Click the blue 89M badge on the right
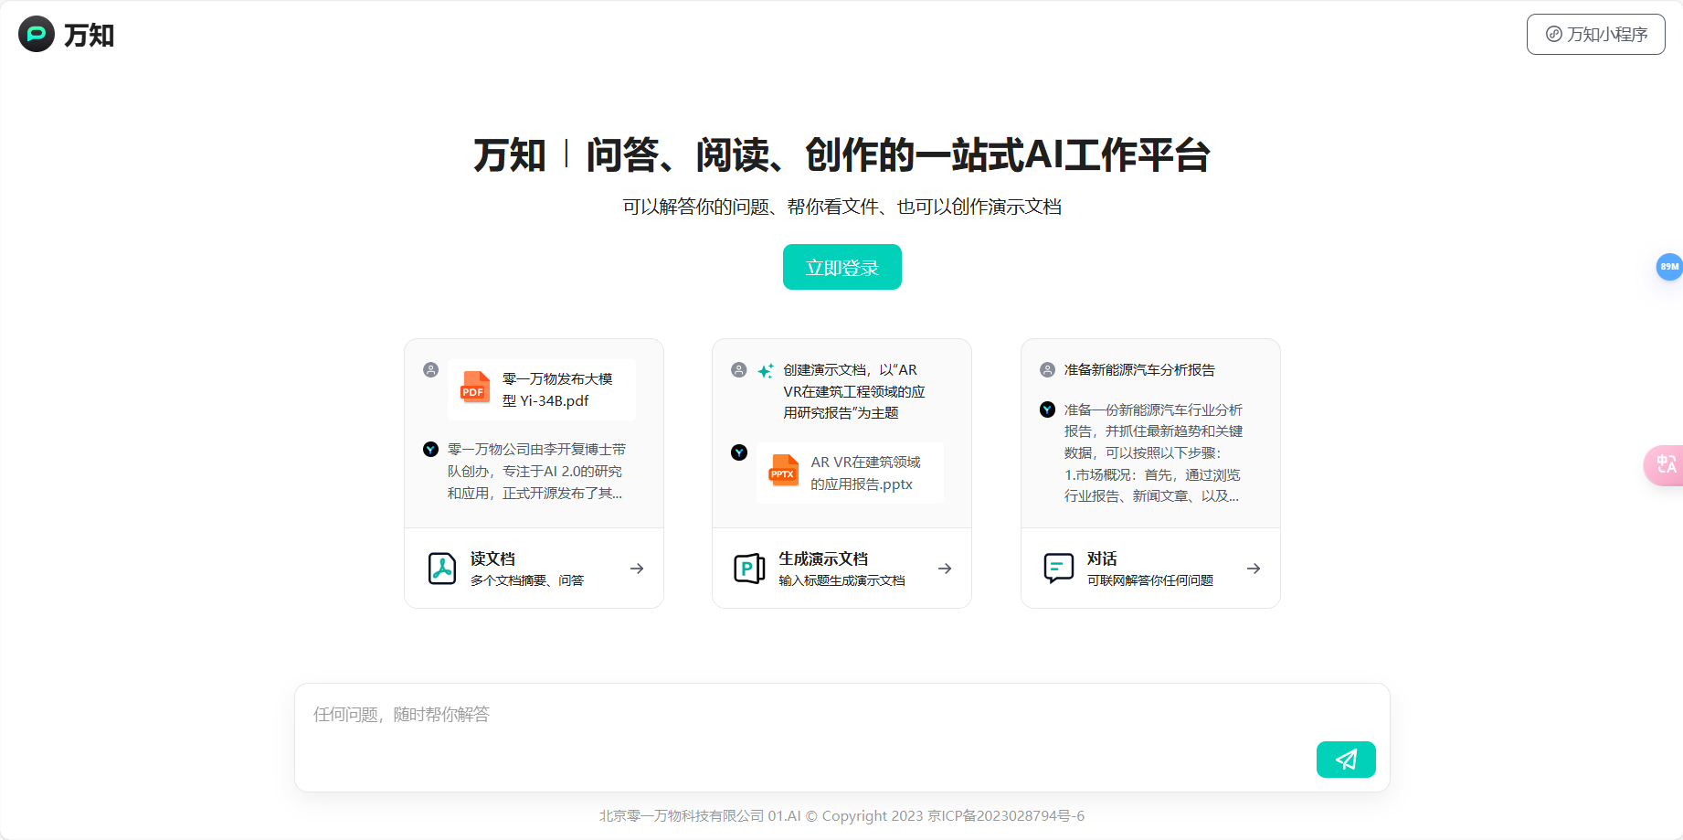The height and width of the screenshot is (840, 1683). (x=1669, y=267)
